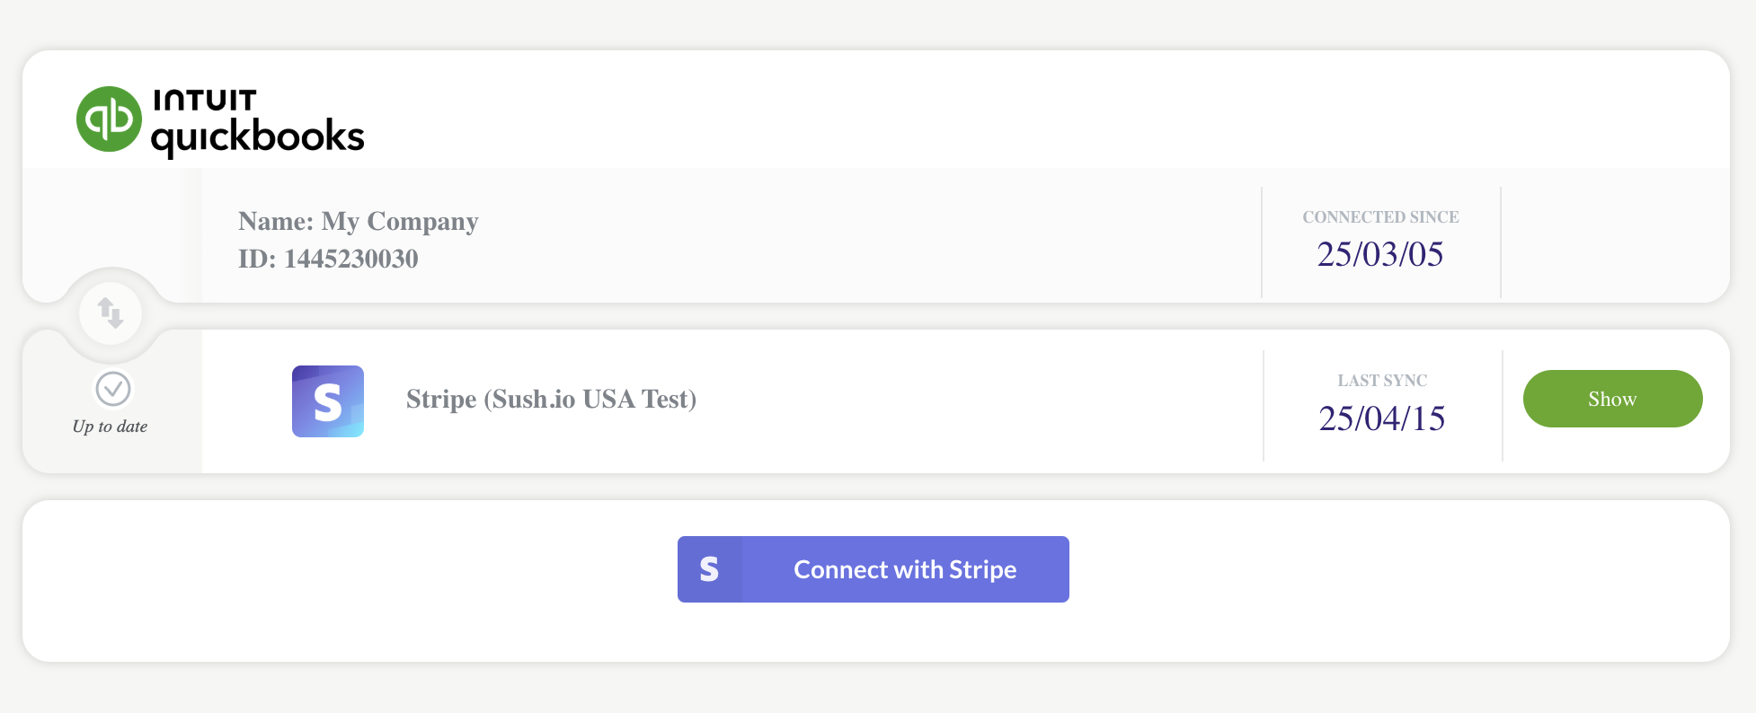This screenshot has width=1756, height=713.
Task: Click the Stripe S app icon
Action: coord(328,401)
